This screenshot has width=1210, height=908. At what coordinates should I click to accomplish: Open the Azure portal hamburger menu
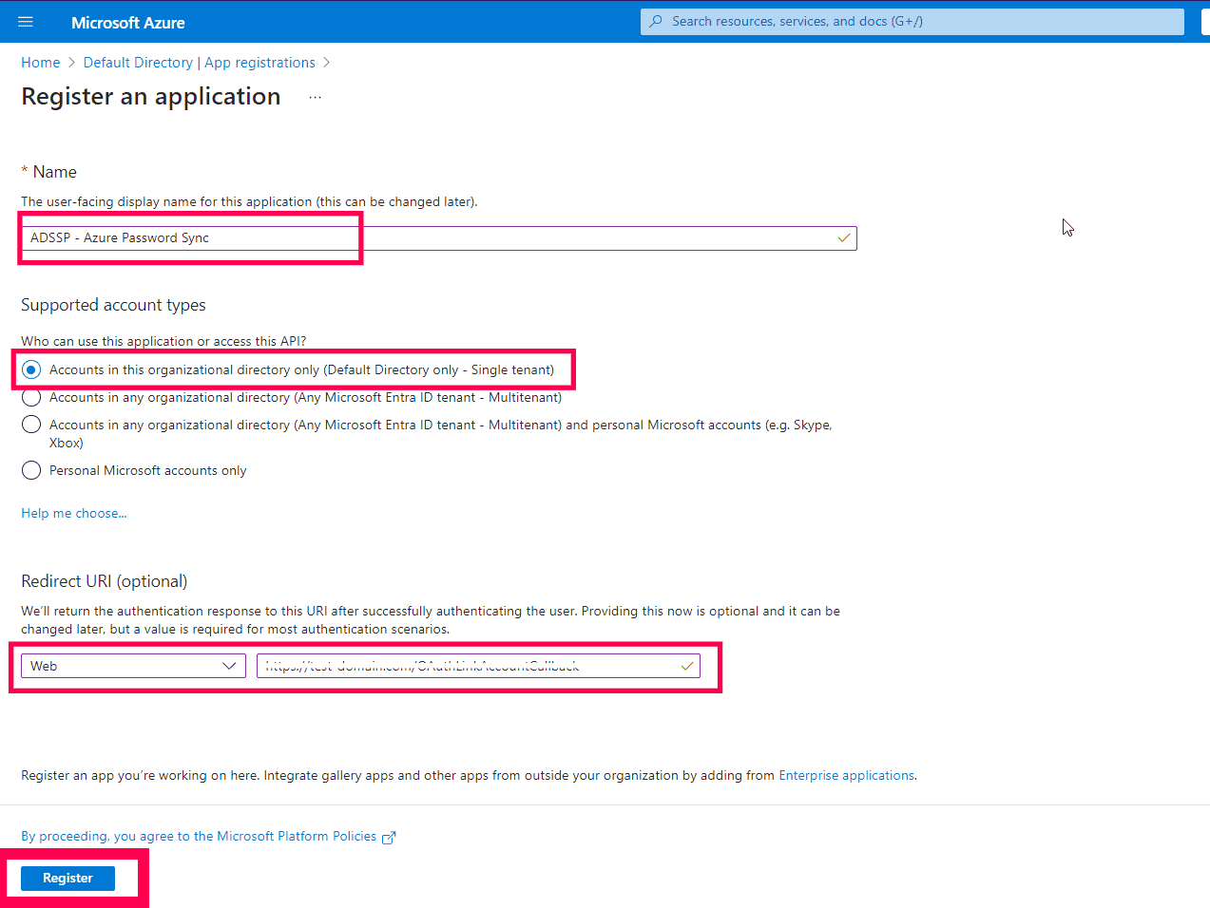26,21
